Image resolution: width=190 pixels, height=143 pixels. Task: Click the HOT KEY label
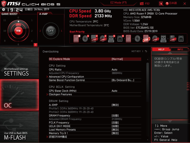click(x=136, y=51)
